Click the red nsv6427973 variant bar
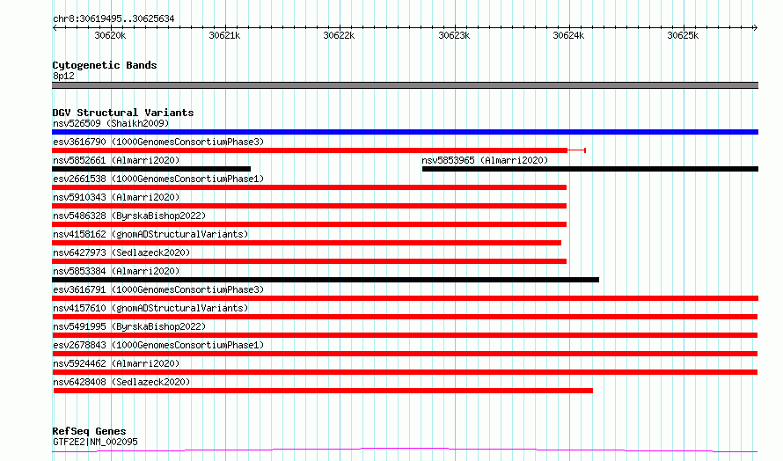Image resolution: width=783 pixels, height=461 pixels. tap(309, 261)
